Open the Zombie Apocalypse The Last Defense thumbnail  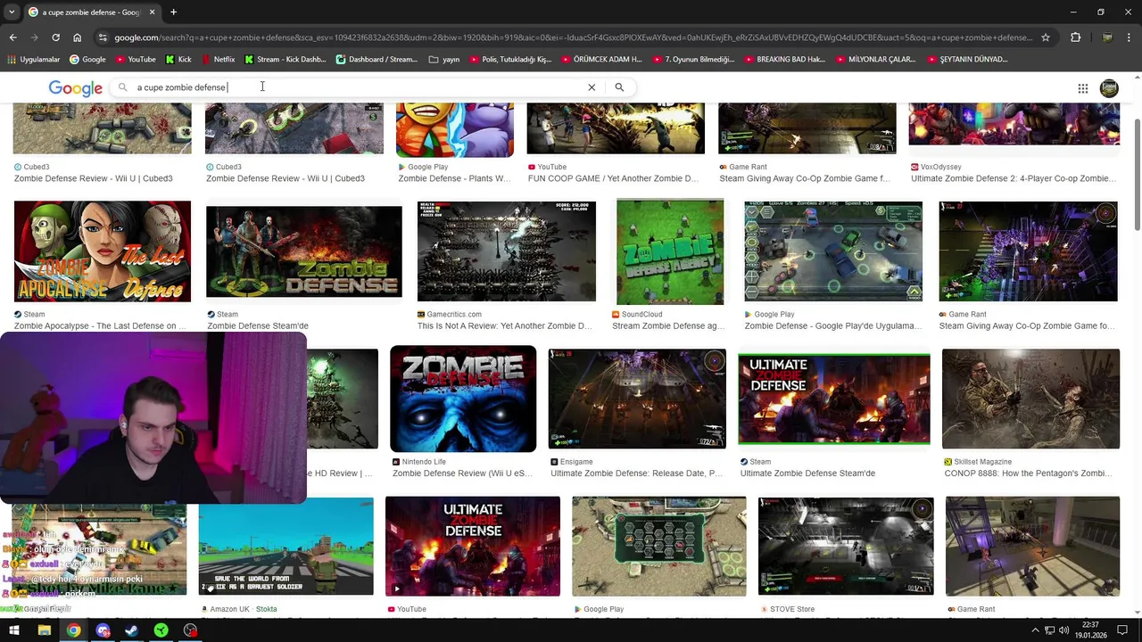tap(103, 251)
